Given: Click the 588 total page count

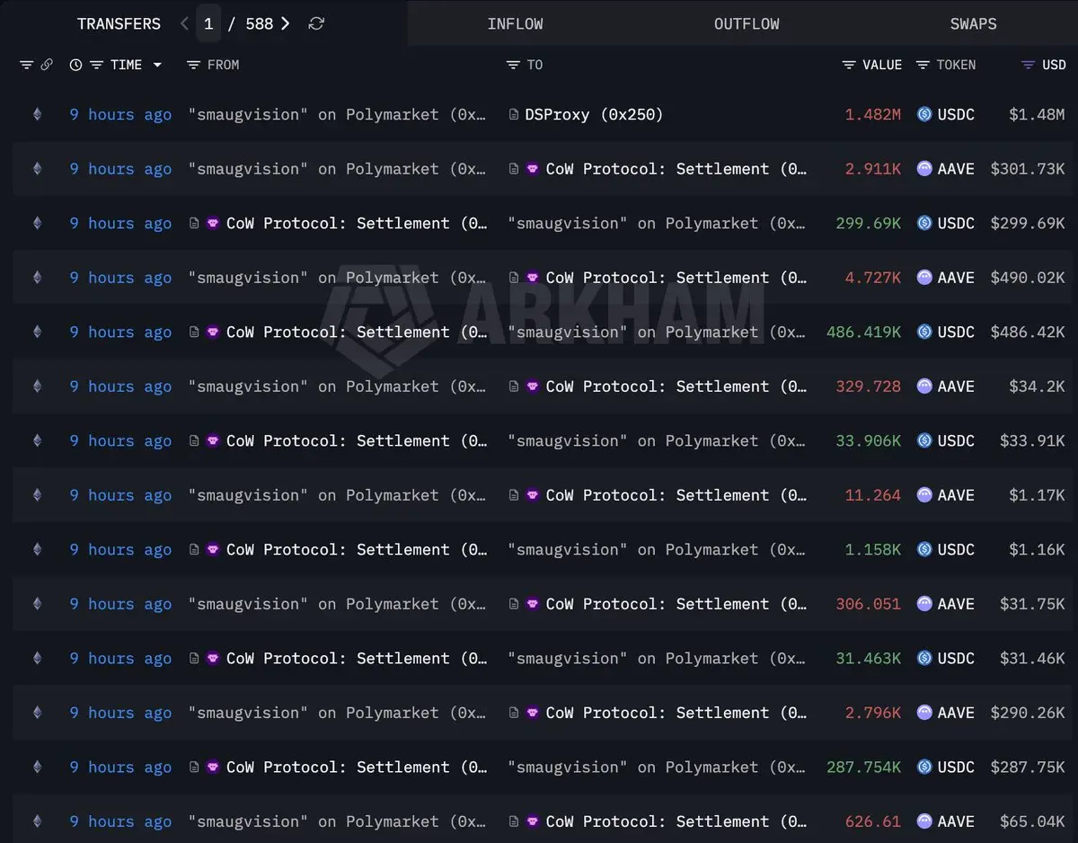Looking at the screenshot, I should click(x=259, y=24).
